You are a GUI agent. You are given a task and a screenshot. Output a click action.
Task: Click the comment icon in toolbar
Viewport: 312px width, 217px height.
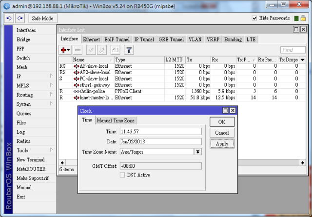[x=116, y=50]
